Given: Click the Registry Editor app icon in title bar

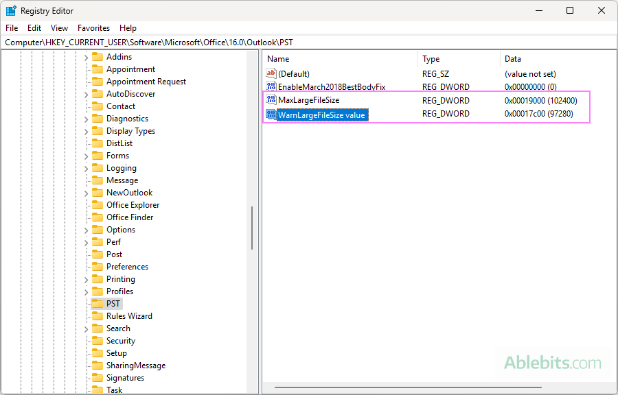Looking at the screenshot, I should 11,10.
